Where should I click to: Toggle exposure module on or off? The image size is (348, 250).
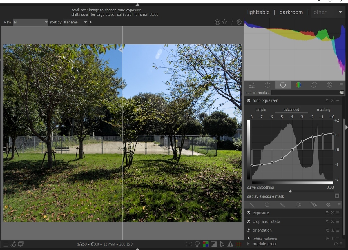tap(249, 213)
